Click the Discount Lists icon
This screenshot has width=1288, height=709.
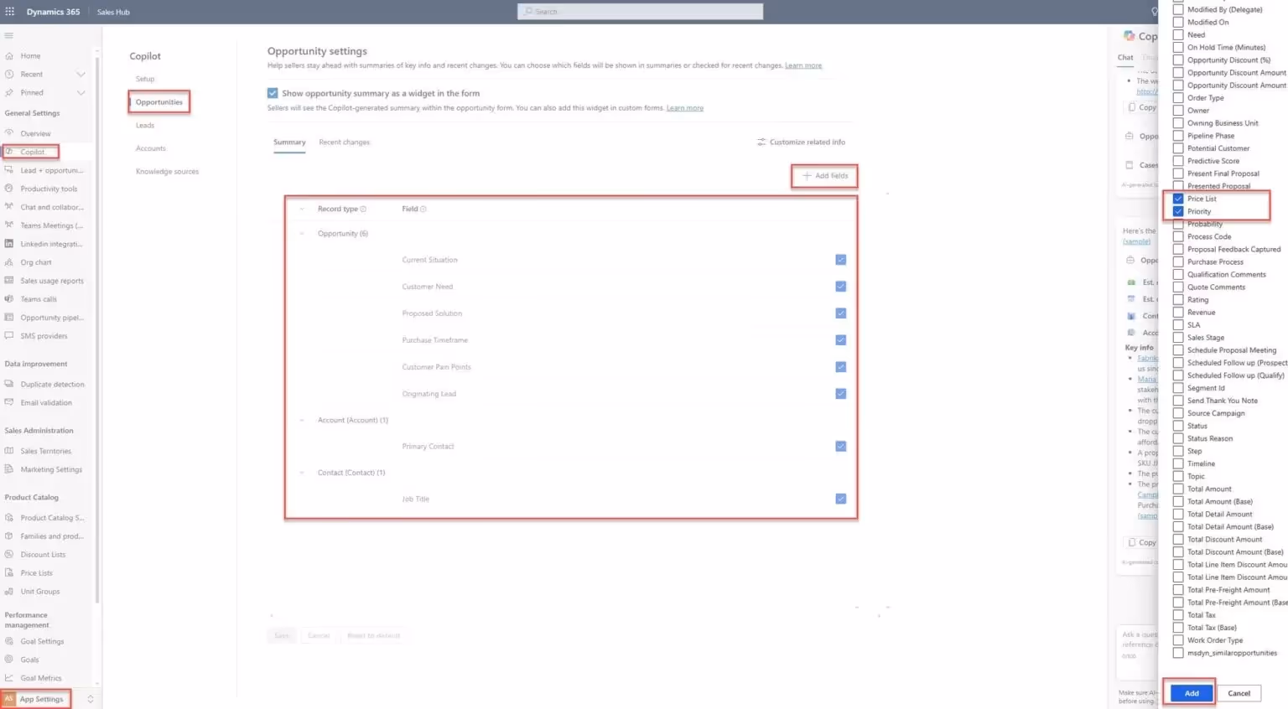(9, 555)
